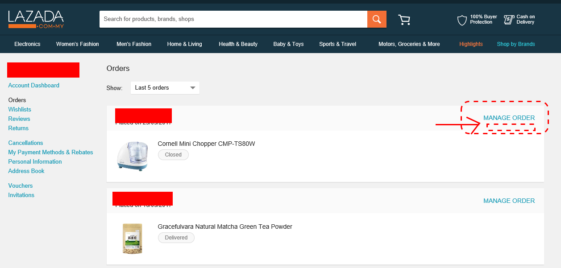Click the Matcha Green Tea Powder thumbnail
Viewport: 561px width, 268px height.
133,239
